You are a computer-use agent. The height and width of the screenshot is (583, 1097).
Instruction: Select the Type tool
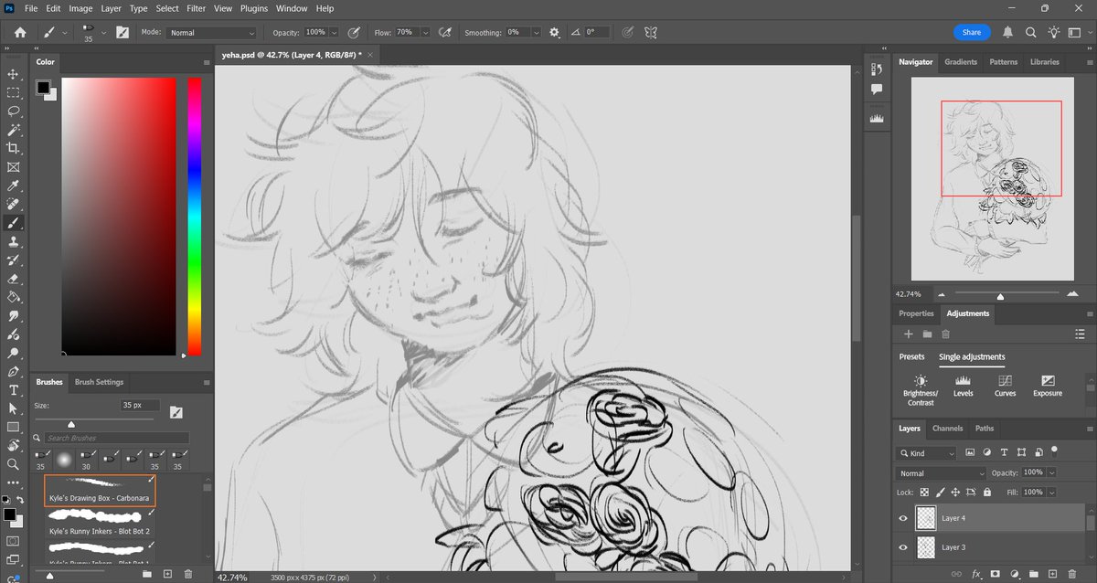[x=13, y=390]
